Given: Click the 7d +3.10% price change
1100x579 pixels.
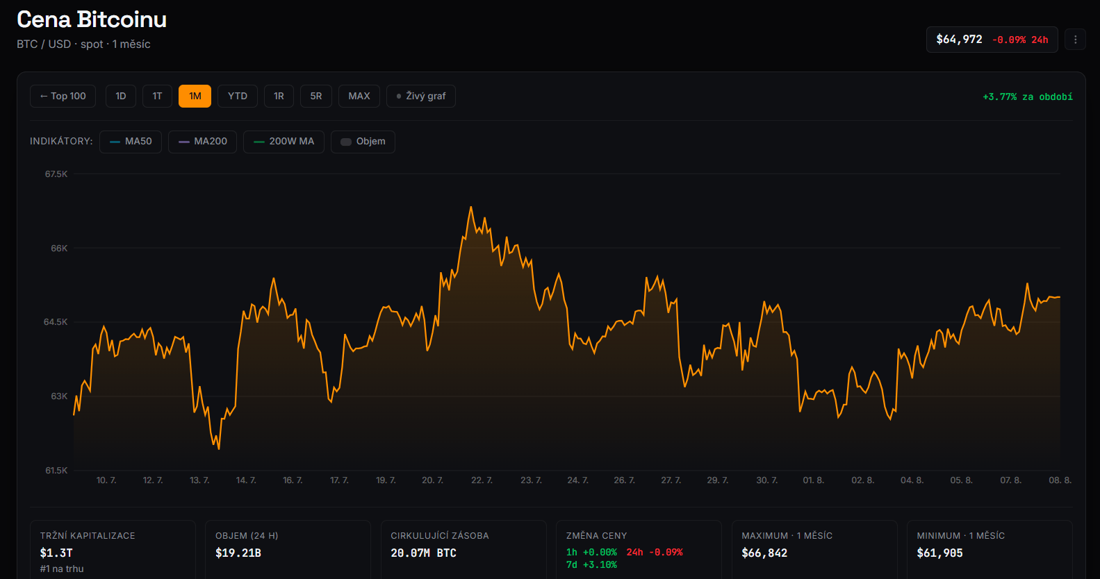Looking at the screenshot, I should coord(591,565).
